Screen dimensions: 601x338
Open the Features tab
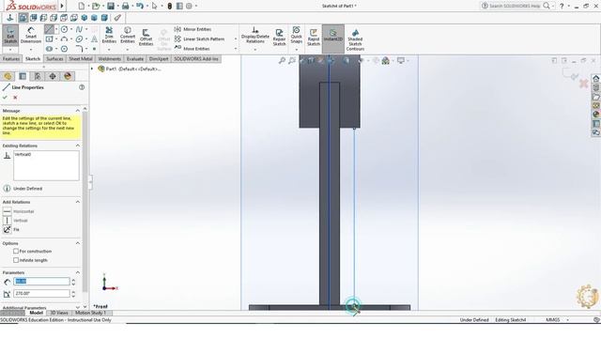coord(11,58)
